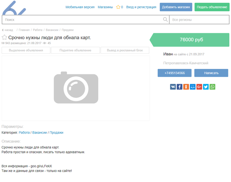Open the Все регионы region selector

click(x=199, y=20)
